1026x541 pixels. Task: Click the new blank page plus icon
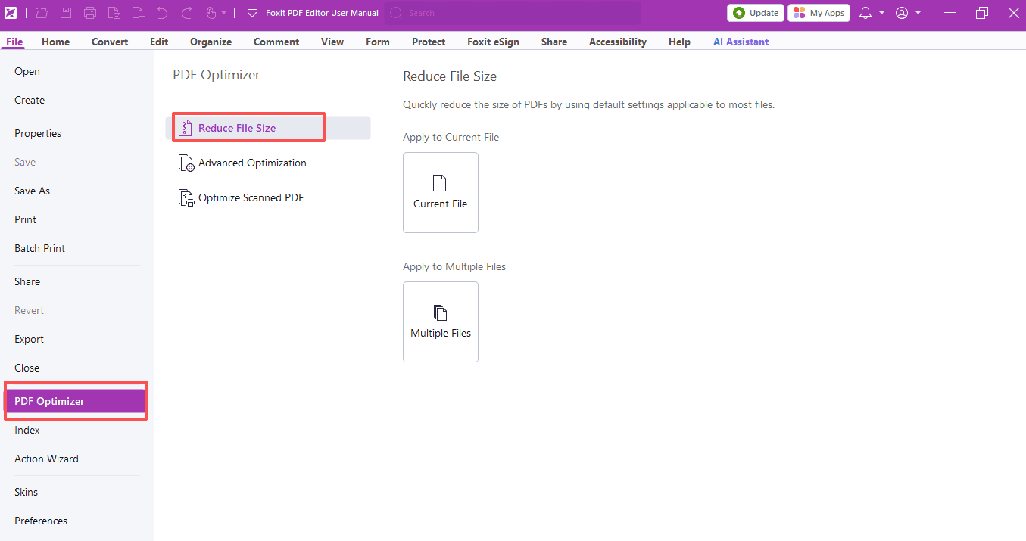coord(138,13)
